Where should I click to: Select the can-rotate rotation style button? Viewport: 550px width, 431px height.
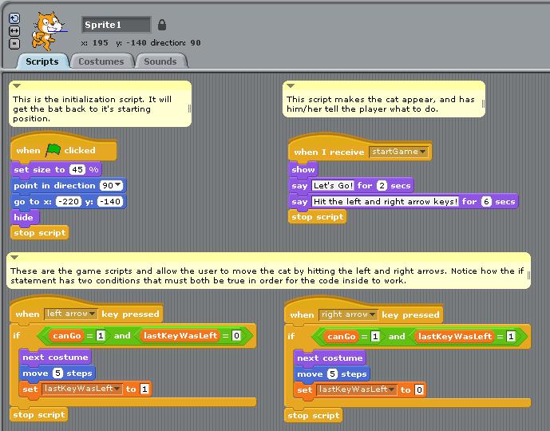(x=14, y=18)
